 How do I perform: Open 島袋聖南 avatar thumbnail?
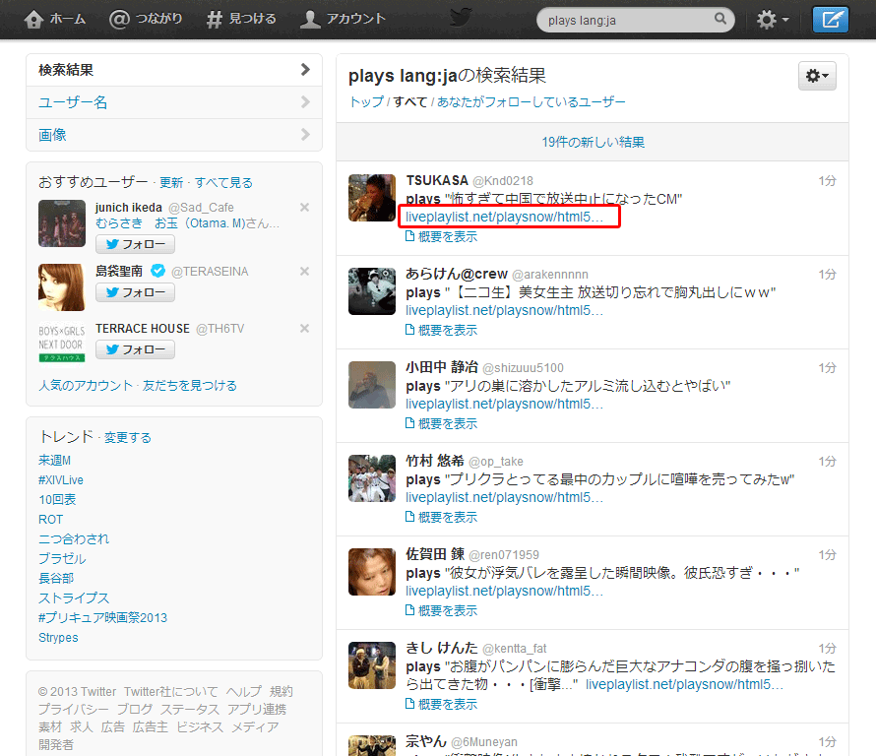point(62,287)
